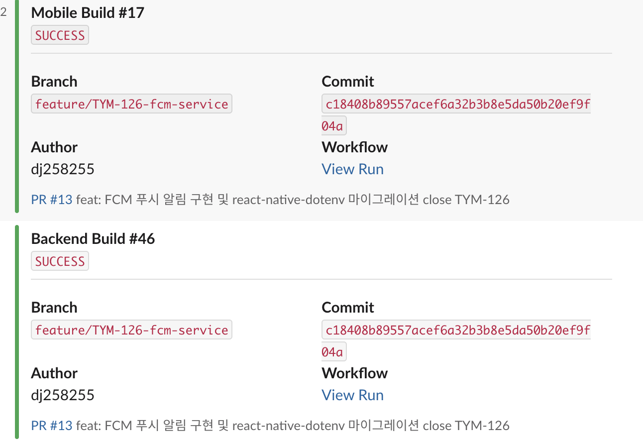The height and width of the screenshot is (445, 643).
Task: Open PR #13 link in Mobile Build message
Action: coord(52,200)
